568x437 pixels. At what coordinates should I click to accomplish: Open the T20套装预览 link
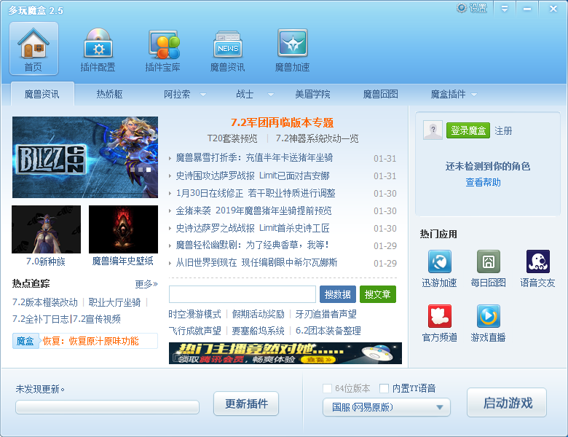tap(232, 138)
